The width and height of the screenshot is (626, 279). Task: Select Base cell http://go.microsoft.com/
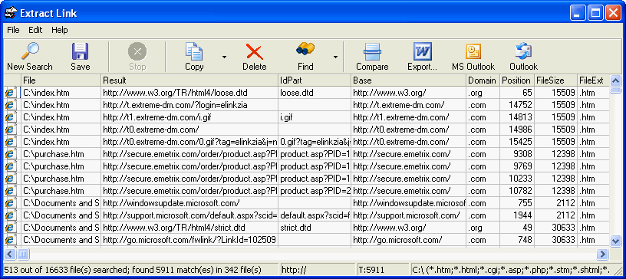(x=408, y=240)
